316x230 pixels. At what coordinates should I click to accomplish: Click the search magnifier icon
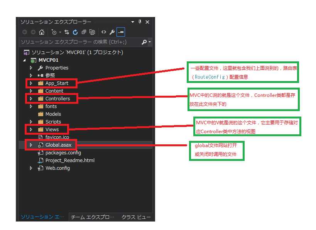coord(144,42)
